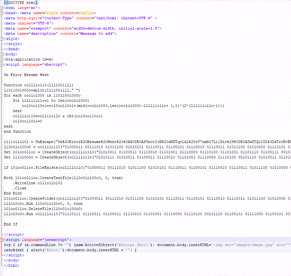Click the mid() power-of-two calculation line

click(x=123, y=106)
